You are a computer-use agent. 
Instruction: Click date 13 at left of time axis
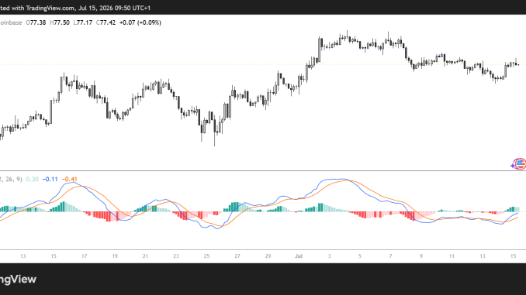tap(22, 256)
